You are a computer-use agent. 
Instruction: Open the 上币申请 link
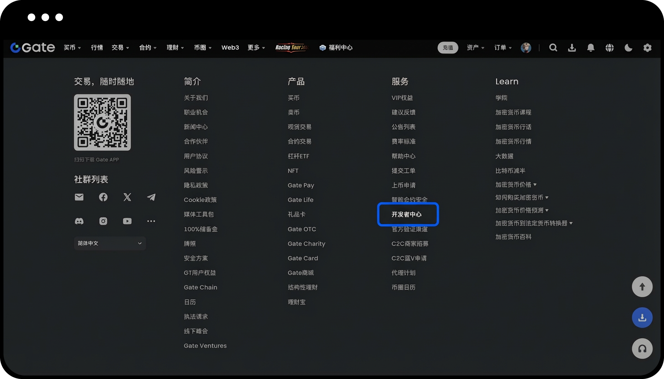(x=404, y=185)
